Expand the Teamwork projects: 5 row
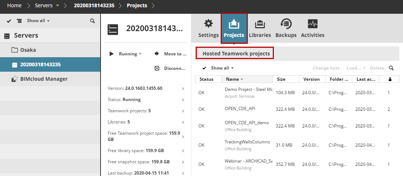Viewport: 403px width, 176px height. [146, 111]
